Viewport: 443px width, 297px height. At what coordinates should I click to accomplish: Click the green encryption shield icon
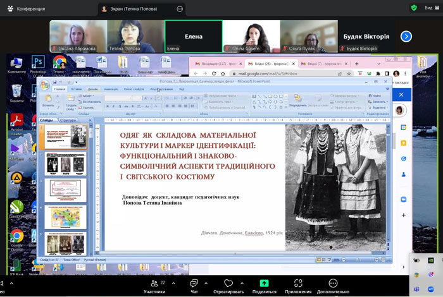pos(414,8)
